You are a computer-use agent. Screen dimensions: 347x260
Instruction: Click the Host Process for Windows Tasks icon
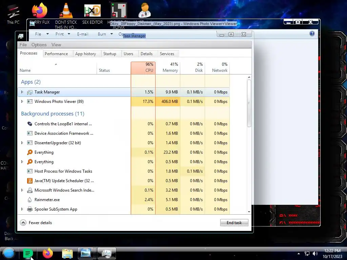30,171
